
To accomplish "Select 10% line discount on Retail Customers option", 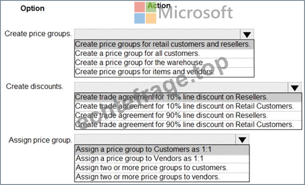I will click(188, 106).
